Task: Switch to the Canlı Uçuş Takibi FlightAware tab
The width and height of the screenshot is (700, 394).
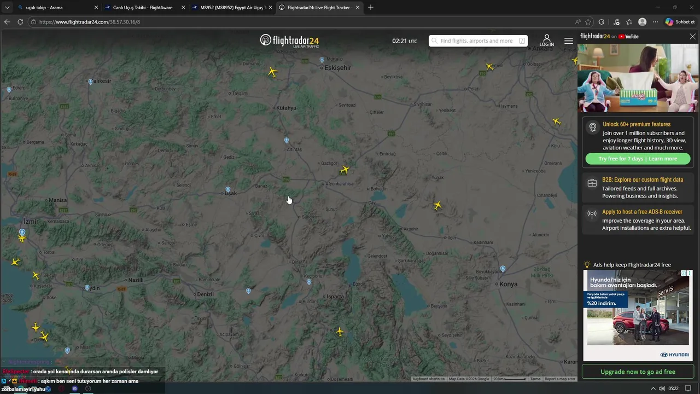Action: (145, 8)
